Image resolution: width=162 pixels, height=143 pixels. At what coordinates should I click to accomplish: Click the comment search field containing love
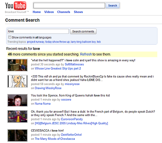click(x=38, y=31)
